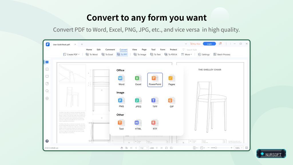Jump to the last page
The image size is (293, 165).
(161, 148)
